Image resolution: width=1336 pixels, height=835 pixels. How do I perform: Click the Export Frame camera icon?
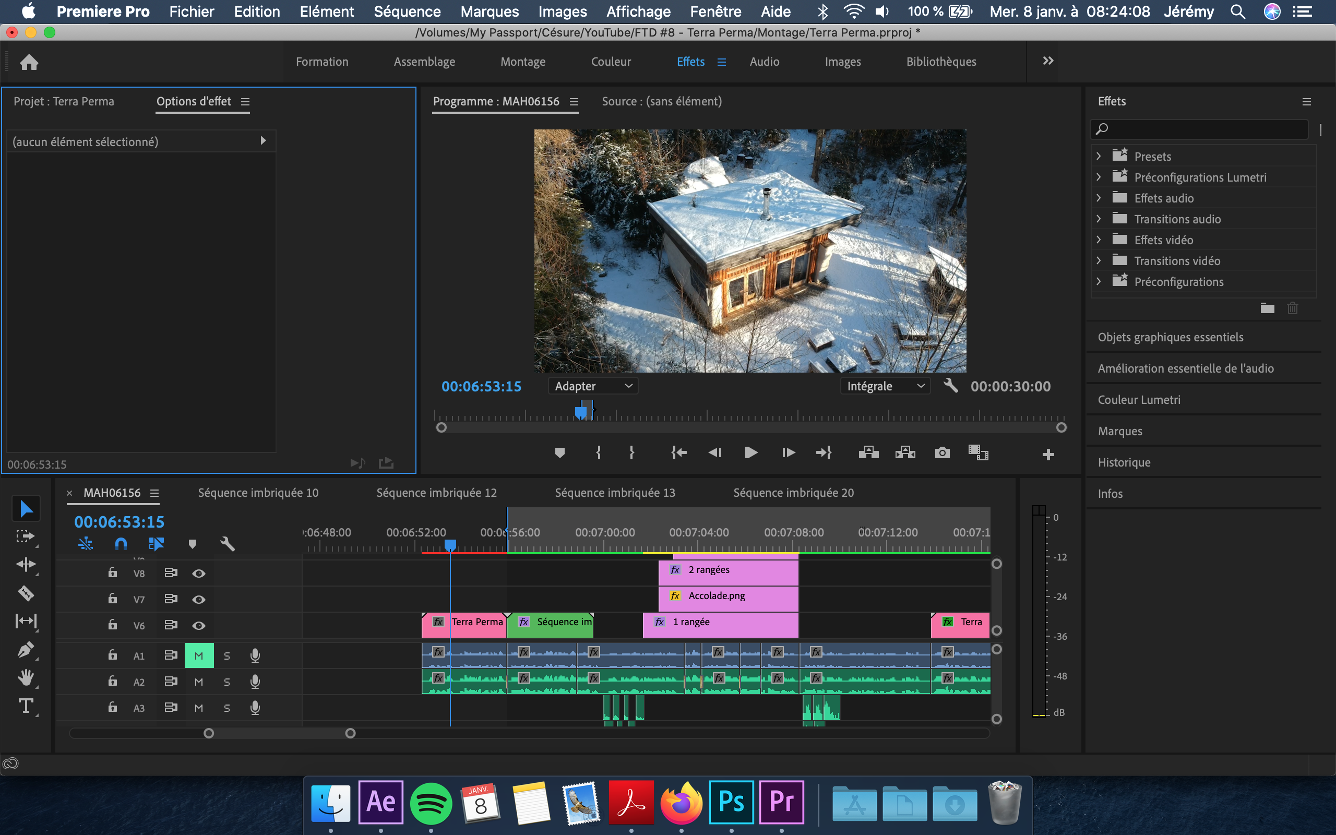pyautogui.click(x=942, y=453)
